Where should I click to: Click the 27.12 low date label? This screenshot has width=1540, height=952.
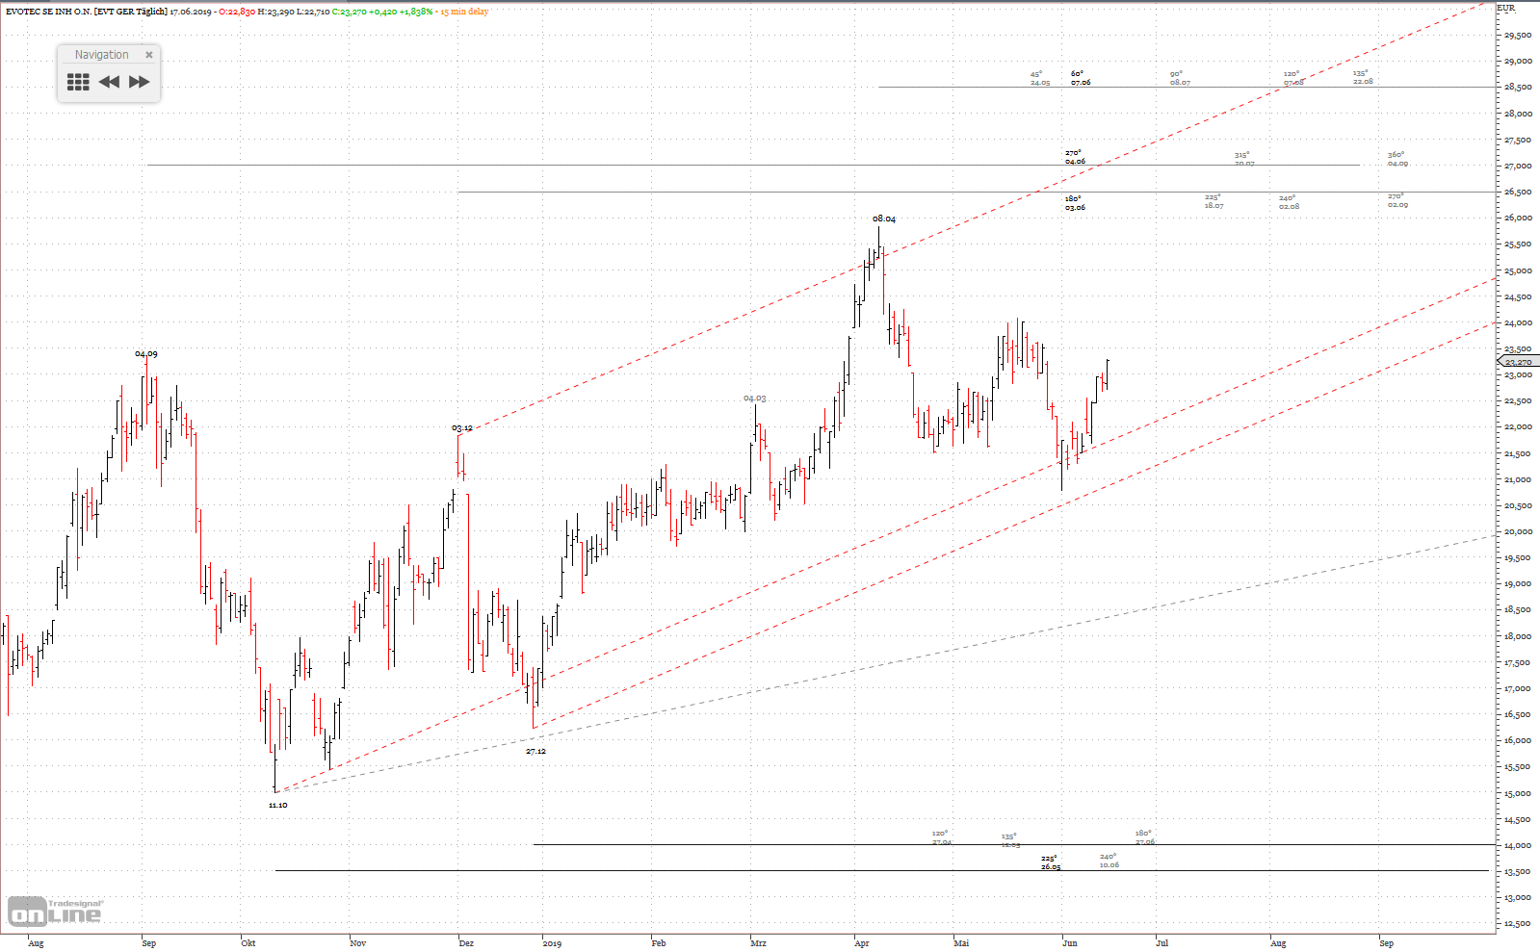click(535, 751)
